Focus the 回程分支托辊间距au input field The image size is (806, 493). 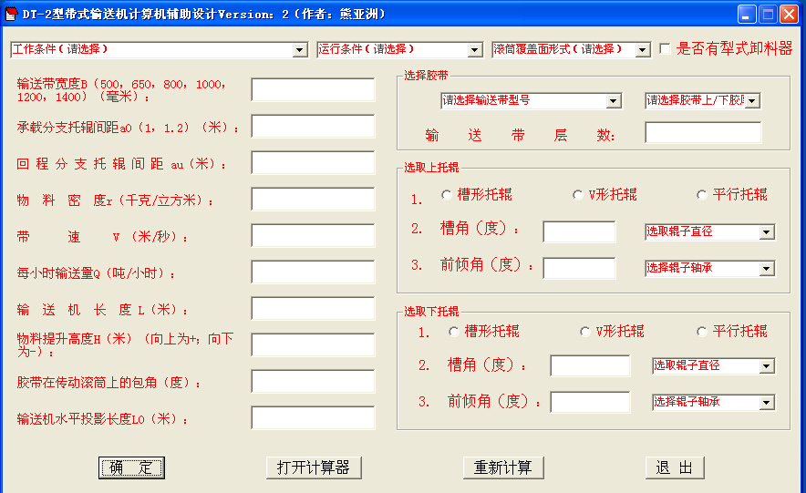313,163
